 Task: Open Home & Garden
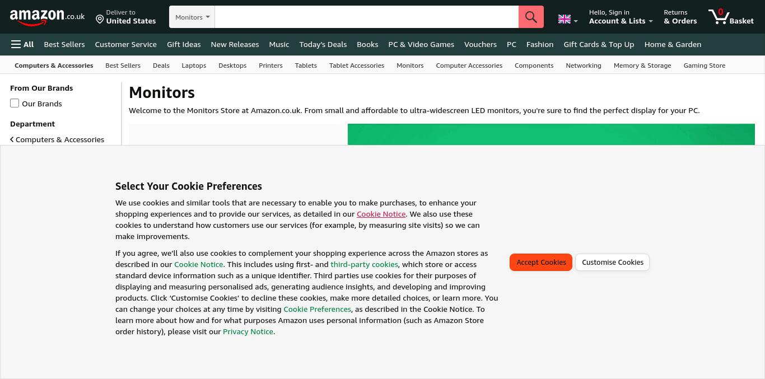point(673,44)
